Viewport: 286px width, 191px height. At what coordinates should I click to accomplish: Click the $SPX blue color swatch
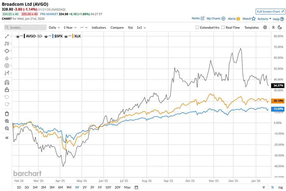[53, 36]
